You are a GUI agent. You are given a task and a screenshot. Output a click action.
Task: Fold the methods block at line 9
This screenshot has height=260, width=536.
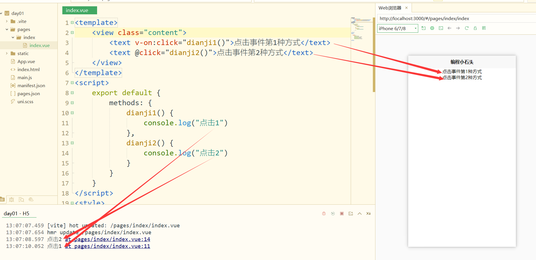tap(72, 103)
